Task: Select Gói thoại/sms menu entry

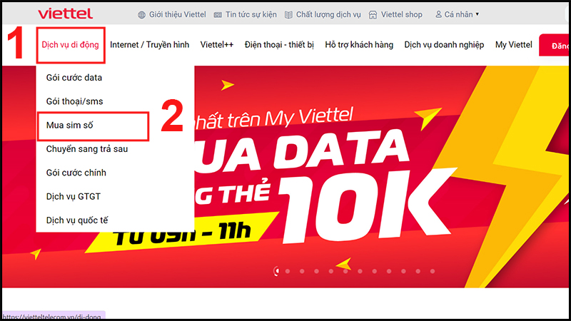Action: tap(75, 101)
